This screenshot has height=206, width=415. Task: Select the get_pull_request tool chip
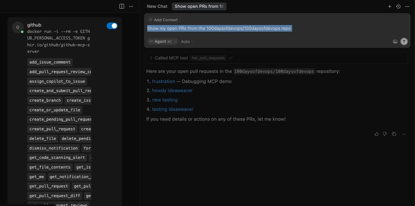pyautogui.click(x=49, y=186)
